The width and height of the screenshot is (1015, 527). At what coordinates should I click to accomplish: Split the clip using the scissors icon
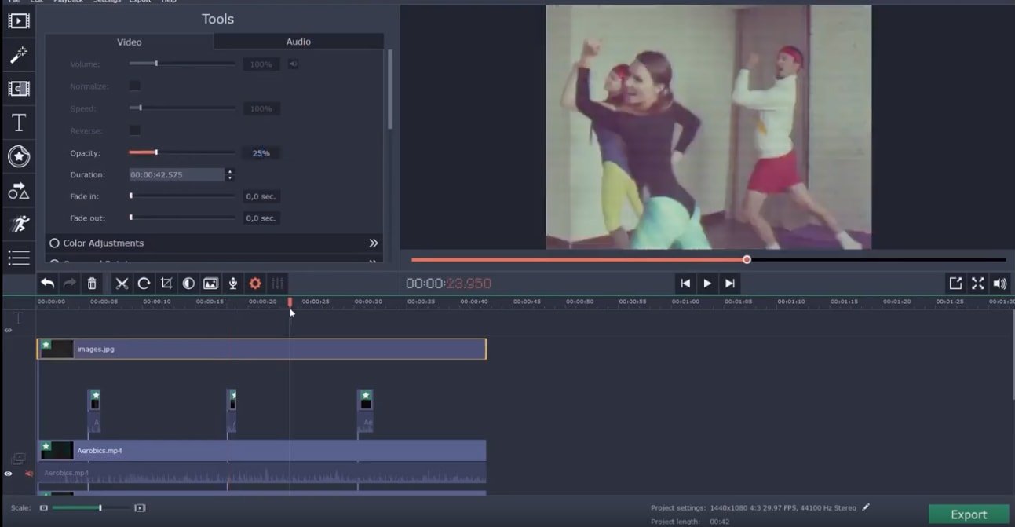(x=122, y=283)
